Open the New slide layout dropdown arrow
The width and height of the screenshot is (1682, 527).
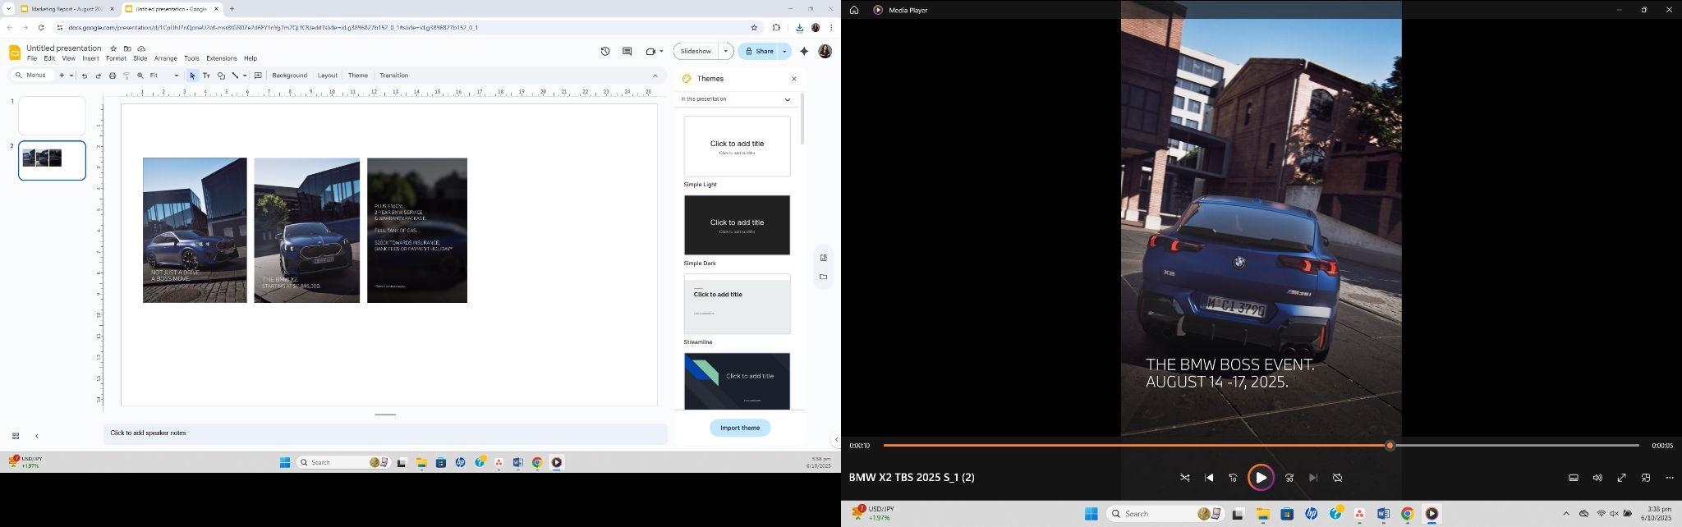[71, 76]
